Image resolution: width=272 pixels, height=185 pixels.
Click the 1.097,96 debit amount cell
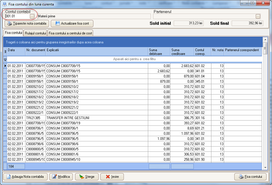pyautogui.click(x=159, y=139)
